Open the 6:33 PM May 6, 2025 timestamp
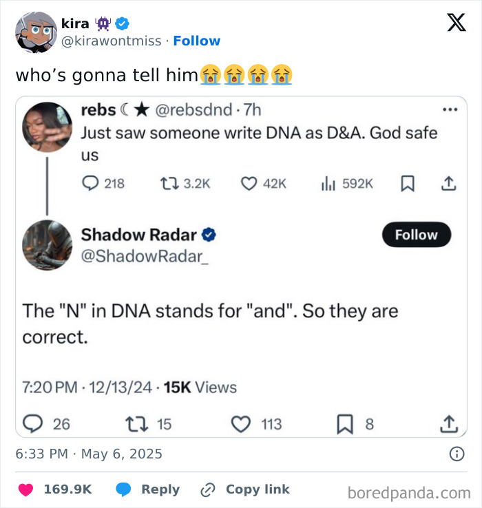Image resolution: width=482 pixels, height=508 pixels. coord(89,454)
